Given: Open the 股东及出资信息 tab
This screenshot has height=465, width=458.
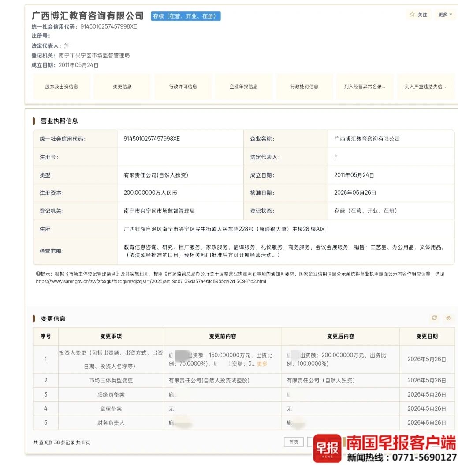Looking at the screenshot, I should [61, 87].
